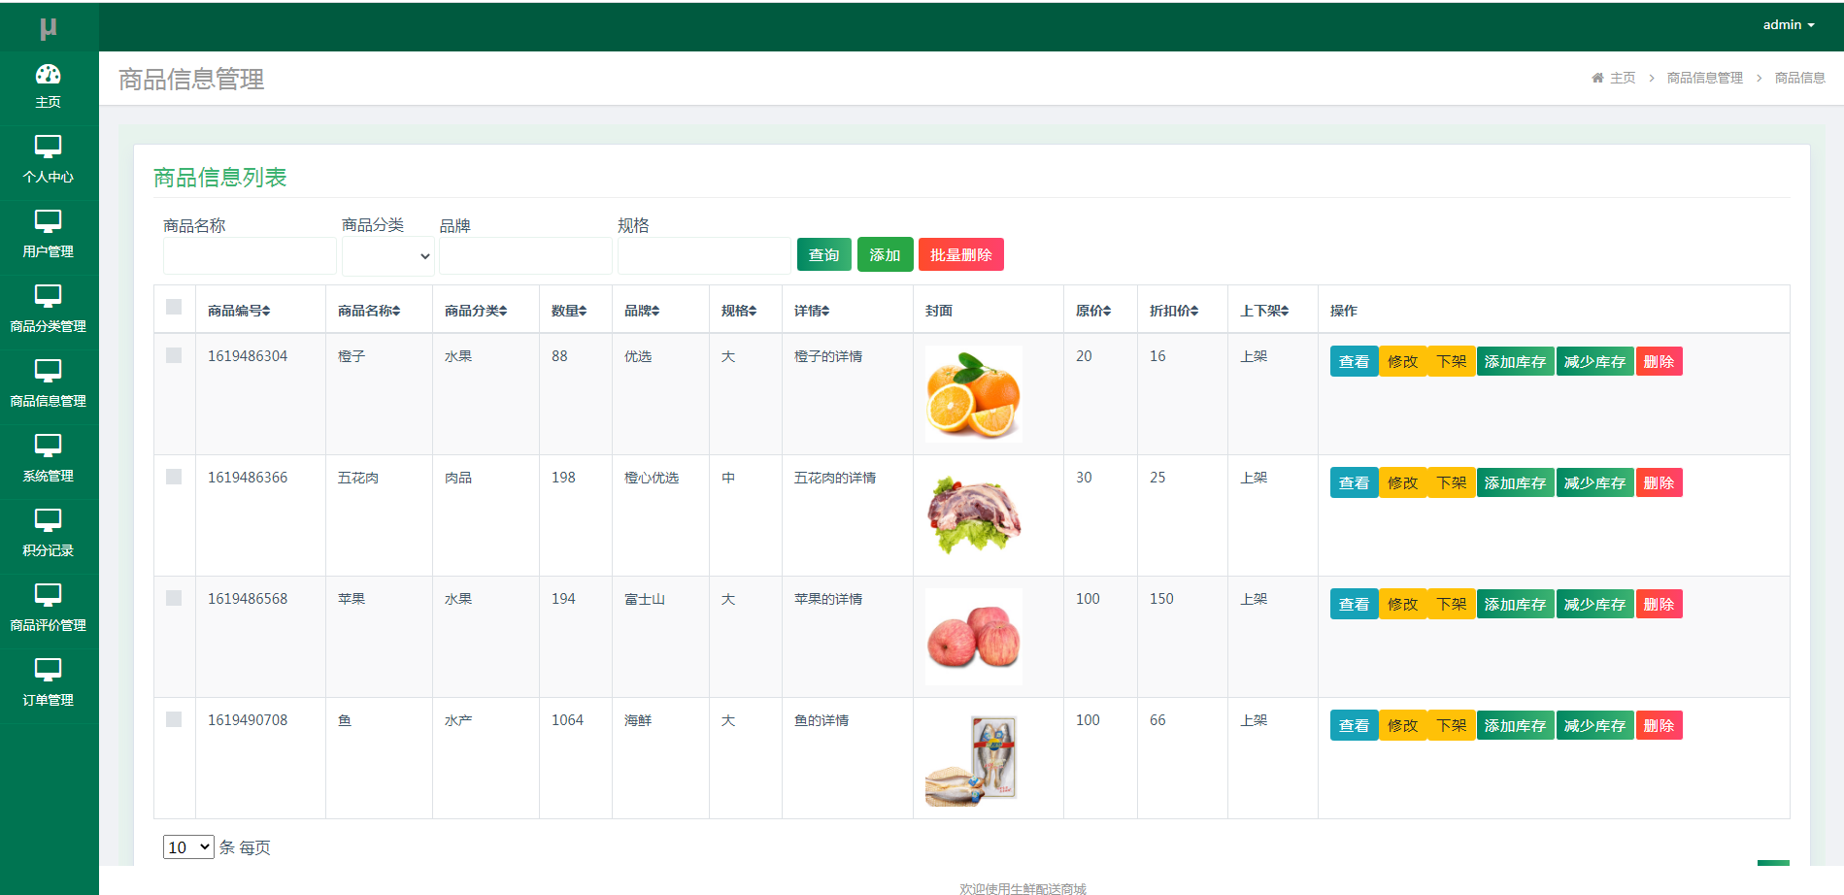
Task: Open the 订单管理 sidebar icon
Action: click(x=48, y=670)
